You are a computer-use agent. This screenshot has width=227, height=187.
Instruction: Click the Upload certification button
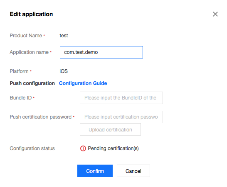point(110,129)
